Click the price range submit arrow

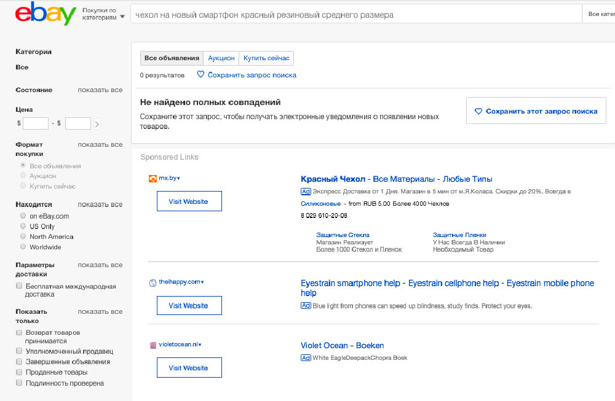(x=97, y=124)
